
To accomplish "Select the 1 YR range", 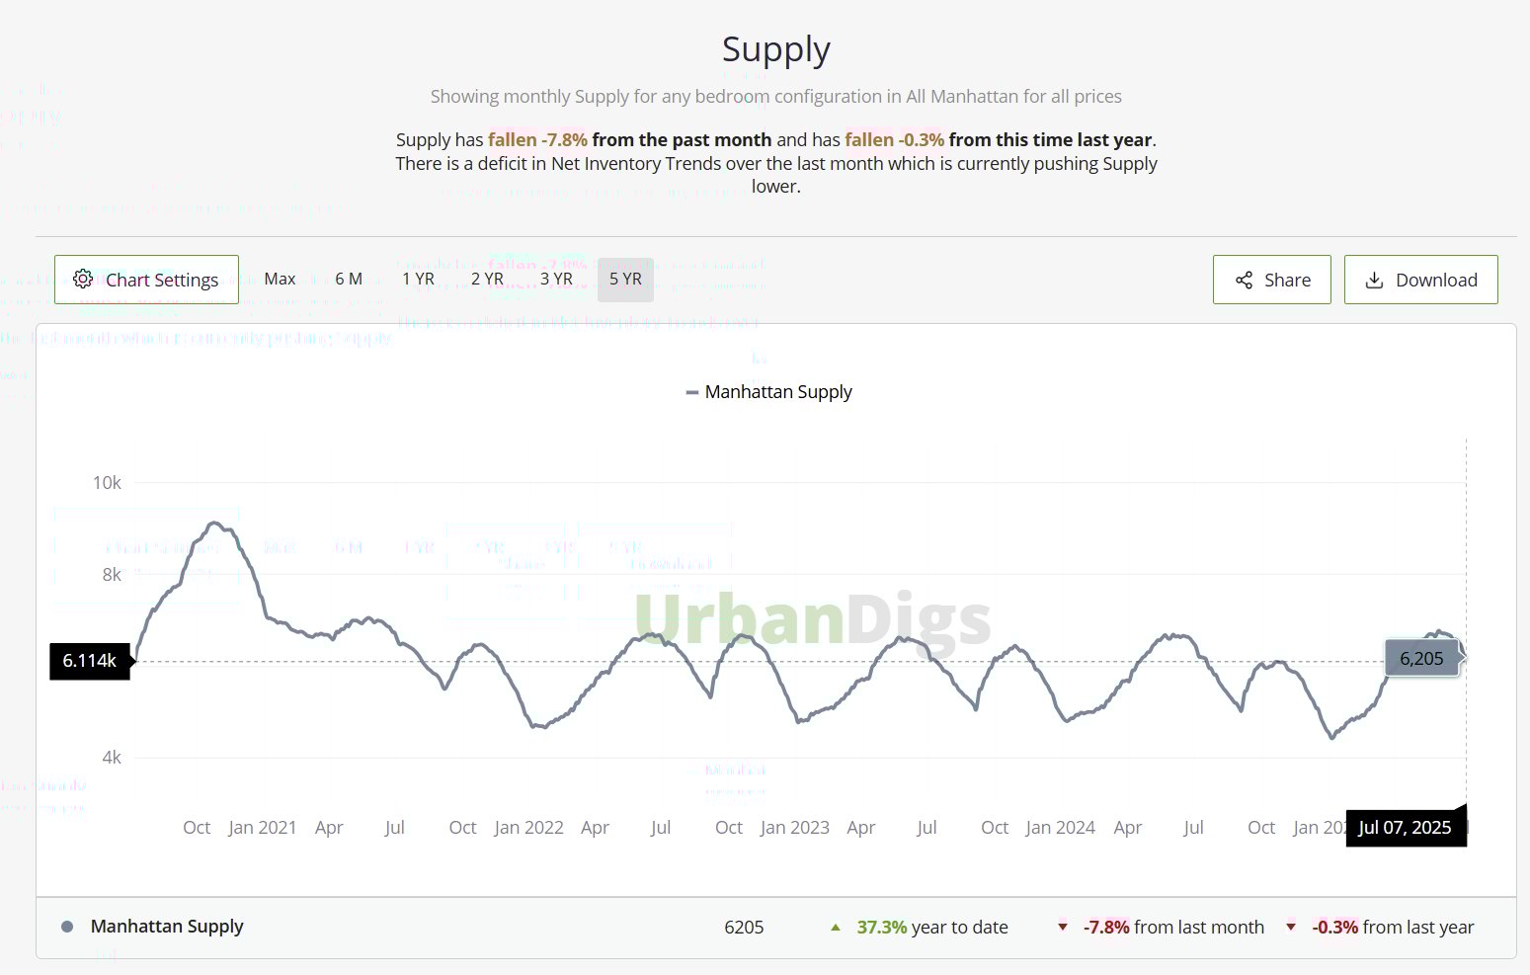I will point(418,280).
